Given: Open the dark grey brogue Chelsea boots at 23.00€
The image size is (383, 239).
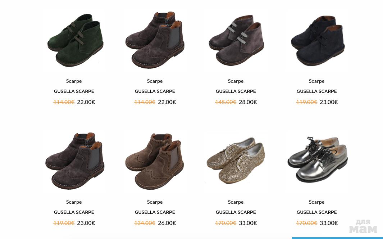Looking at the screenshot, I should coord(75,161).
